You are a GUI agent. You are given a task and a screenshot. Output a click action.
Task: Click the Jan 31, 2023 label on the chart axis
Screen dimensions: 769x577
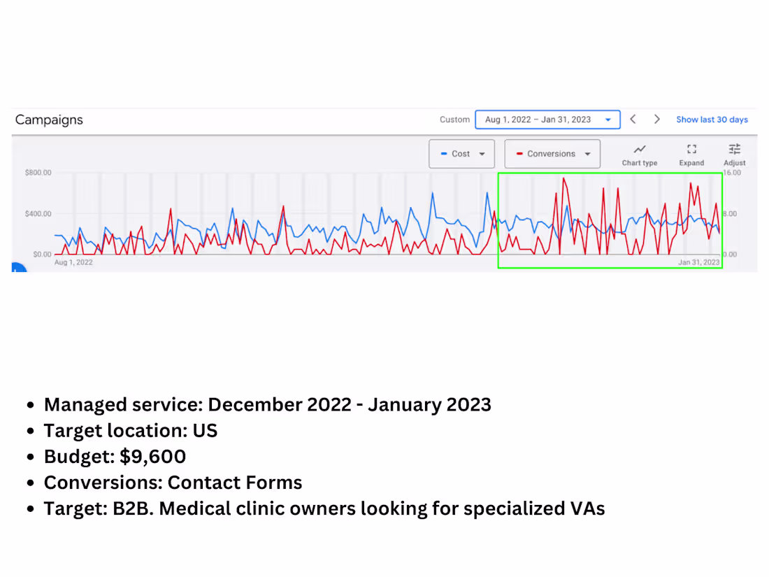[x=699, y=262]
